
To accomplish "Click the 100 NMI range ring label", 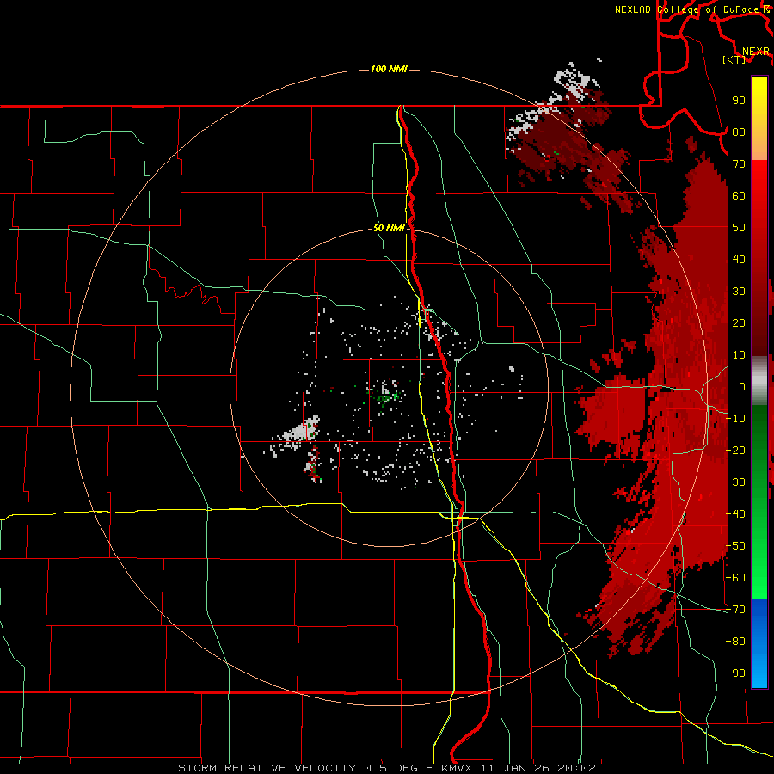I will [x=389, y=69].
